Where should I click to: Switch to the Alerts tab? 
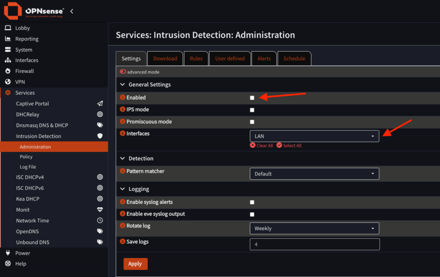(x=264, y=59)
